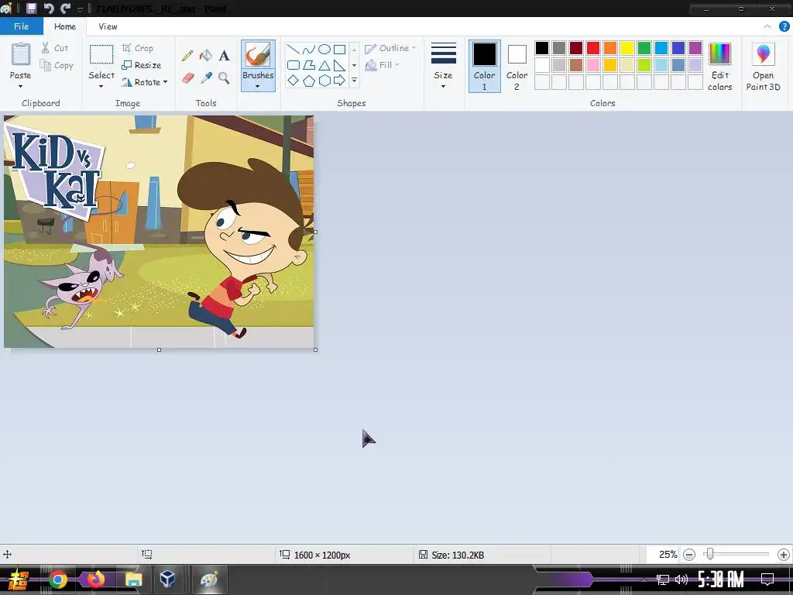Choose the Rectangle shape

(340, 49)
